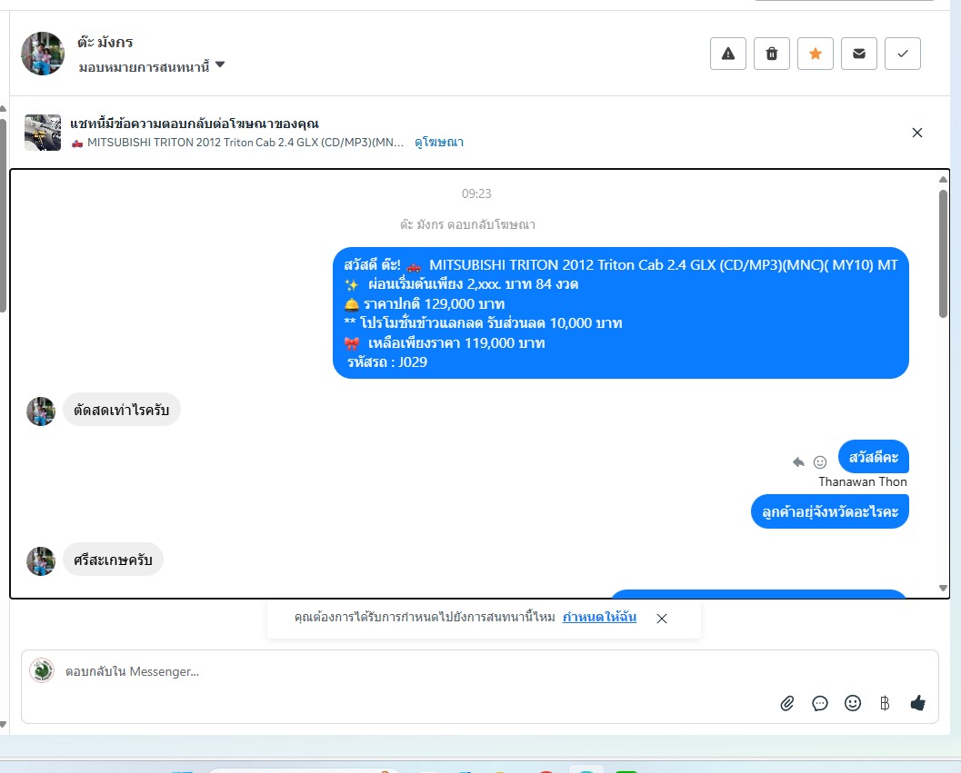This screenshot has height=773, width=961.
Task: Attach a file with the paperclip icon
Action: [x=787, y=703]
